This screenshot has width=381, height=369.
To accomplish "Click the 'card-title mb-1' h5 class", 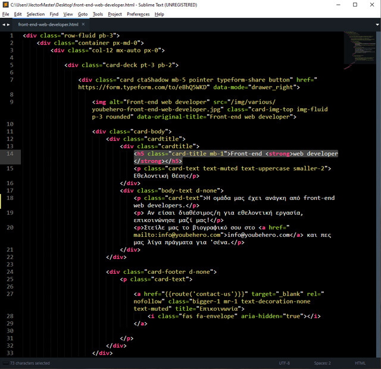I will (x=198, y=154).
